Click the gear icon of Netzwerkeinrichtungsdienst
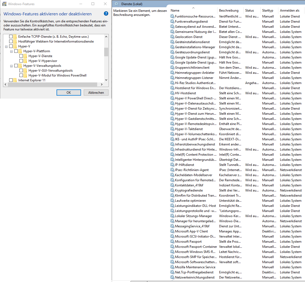The image size is (305, 282). [x=172, y=277]
